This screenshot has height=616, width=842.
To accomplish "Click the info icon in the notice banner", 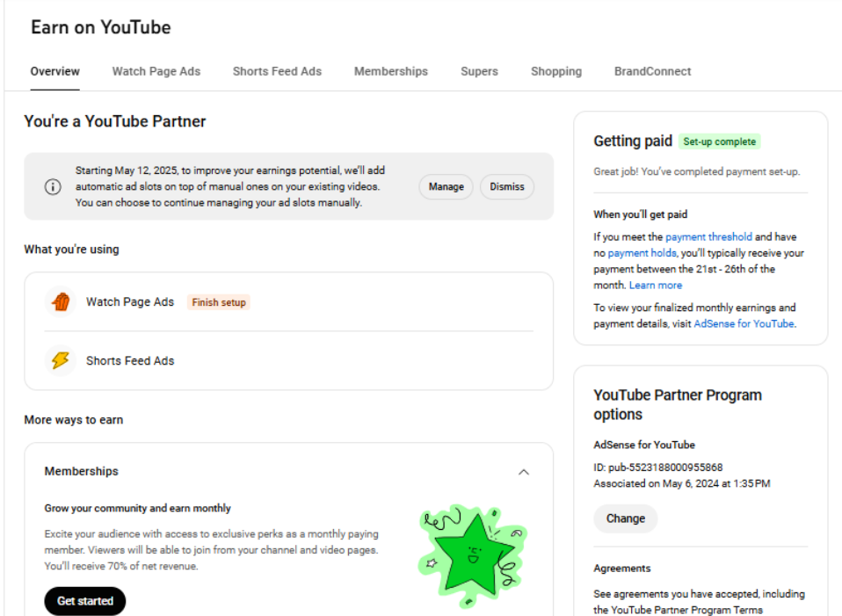I will click(x=53, y=187).
